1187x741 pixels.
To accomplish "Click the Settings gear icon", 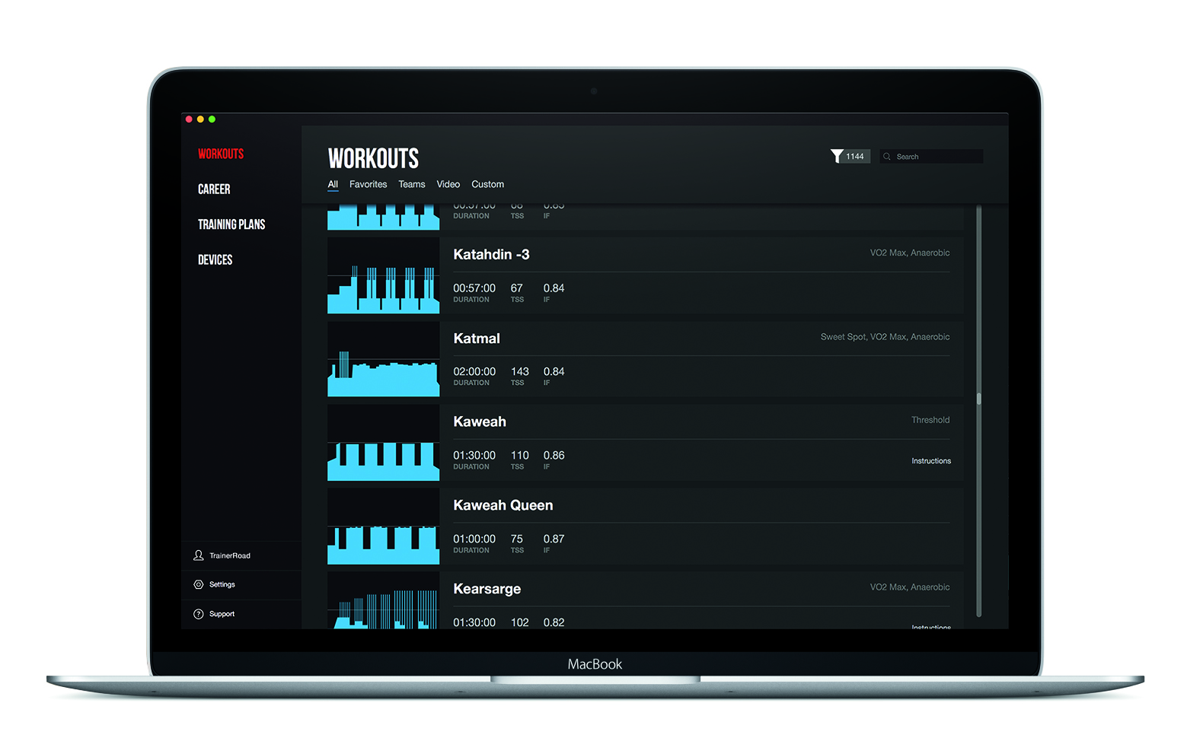I will coord(199,584).
